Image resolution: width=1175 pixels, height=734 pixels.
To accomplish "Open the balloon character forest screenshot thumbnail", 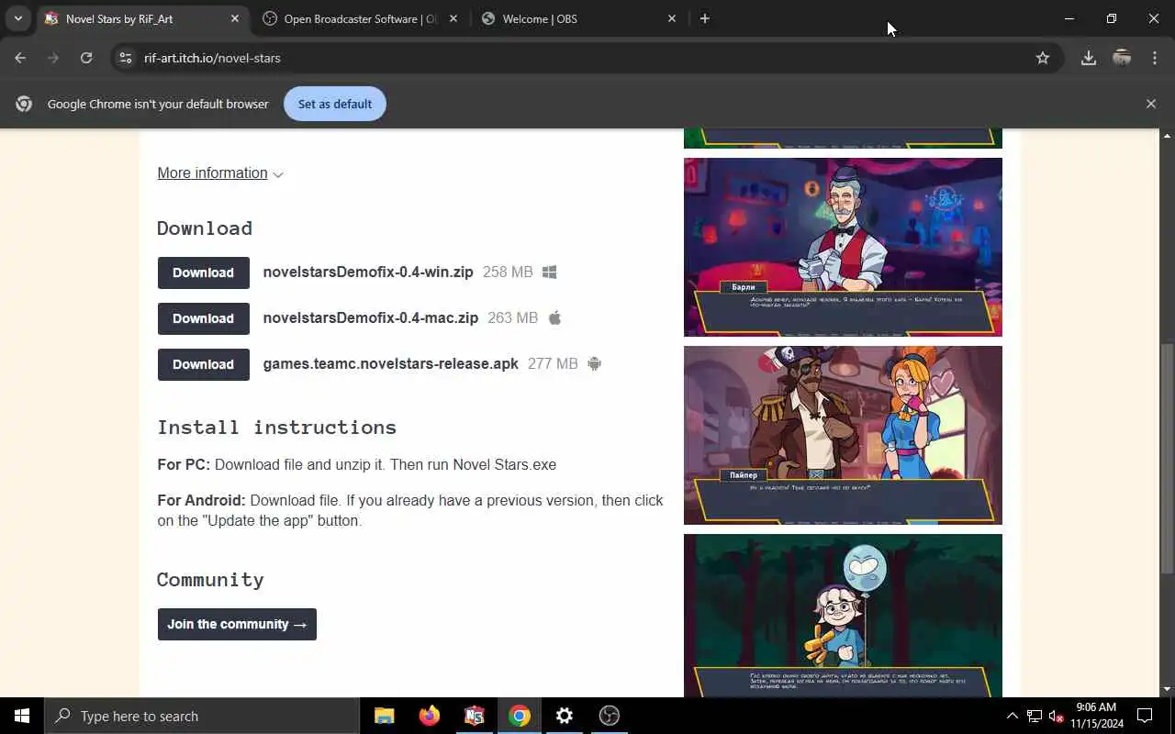I will click(843, 616).
